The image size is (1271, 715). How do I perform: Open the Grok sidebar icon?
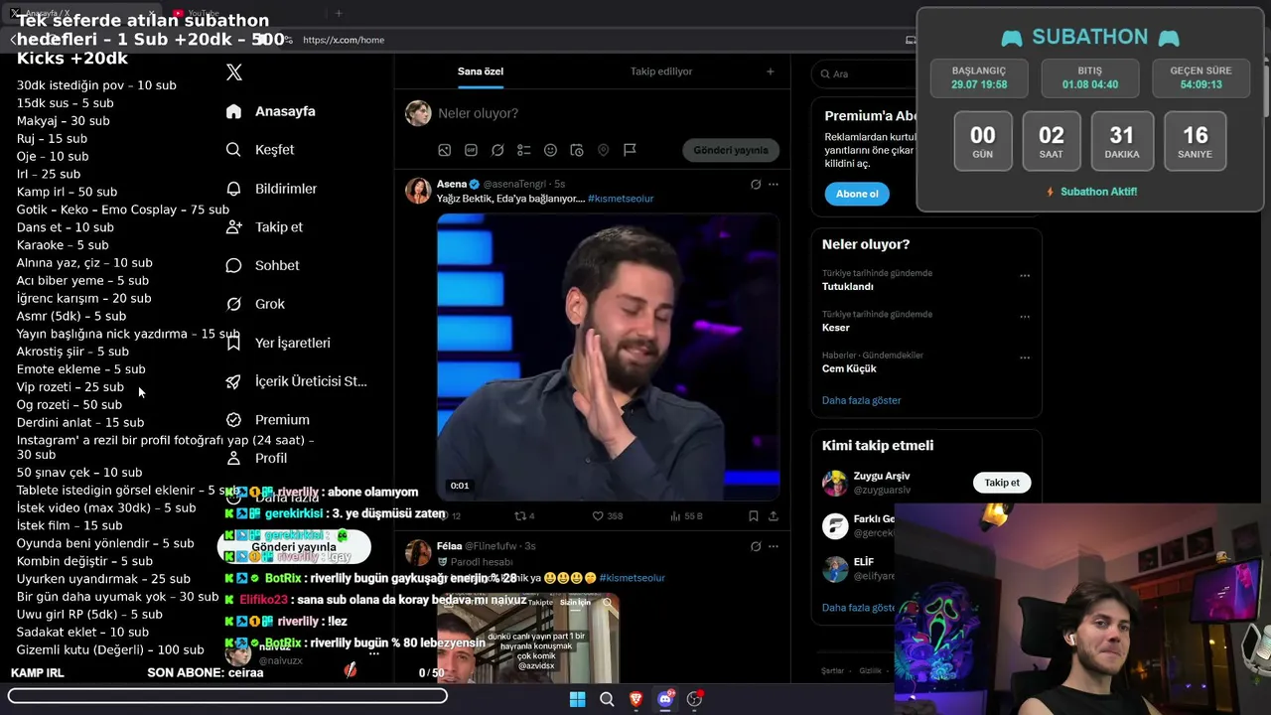234,304
